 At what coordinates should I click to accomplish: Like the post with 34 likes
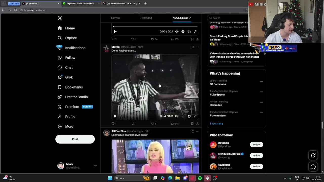(x=154, y=39)
